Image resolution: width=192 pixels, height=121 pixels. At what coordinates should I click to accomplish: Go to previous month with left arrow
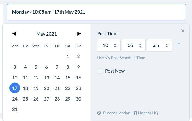coord(14,34)
